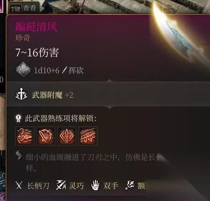Click the 双手 two-handed hand icon

pyautogui.click(x=95, y=185)
